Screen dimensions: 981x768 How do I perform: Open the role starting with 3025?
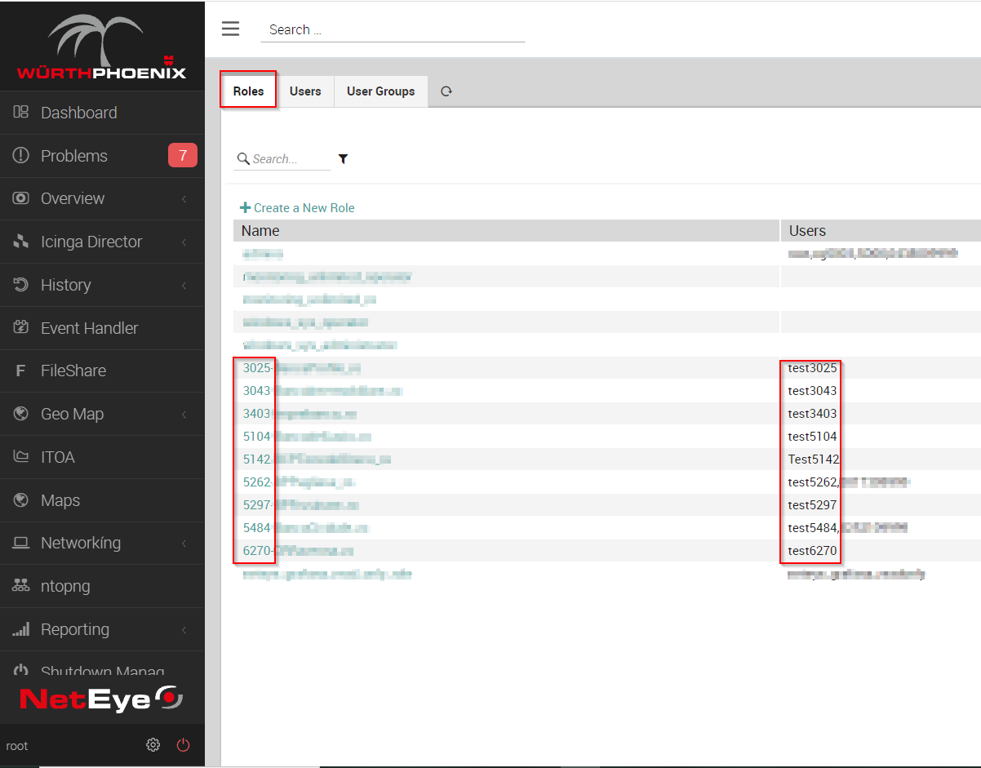point(302,367)
